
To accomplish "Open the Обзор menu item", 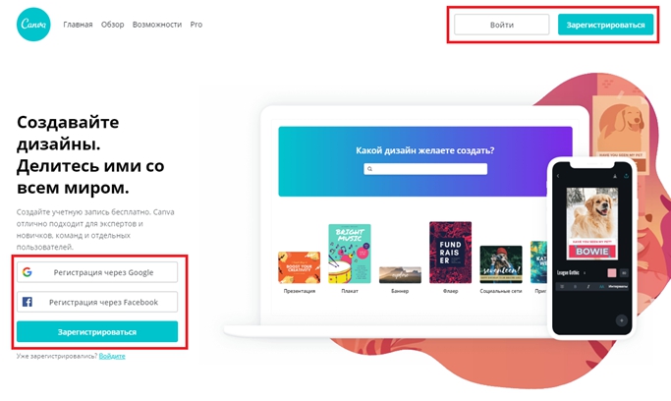I will click(x=113, y=25).
